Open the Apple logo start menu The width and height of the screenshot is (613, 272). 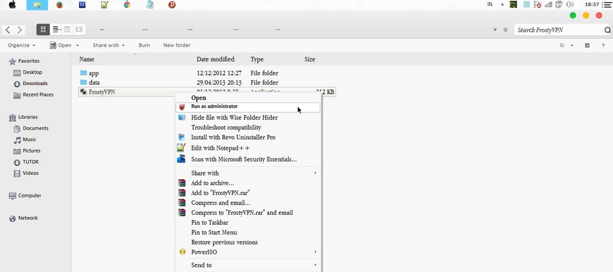12,4
